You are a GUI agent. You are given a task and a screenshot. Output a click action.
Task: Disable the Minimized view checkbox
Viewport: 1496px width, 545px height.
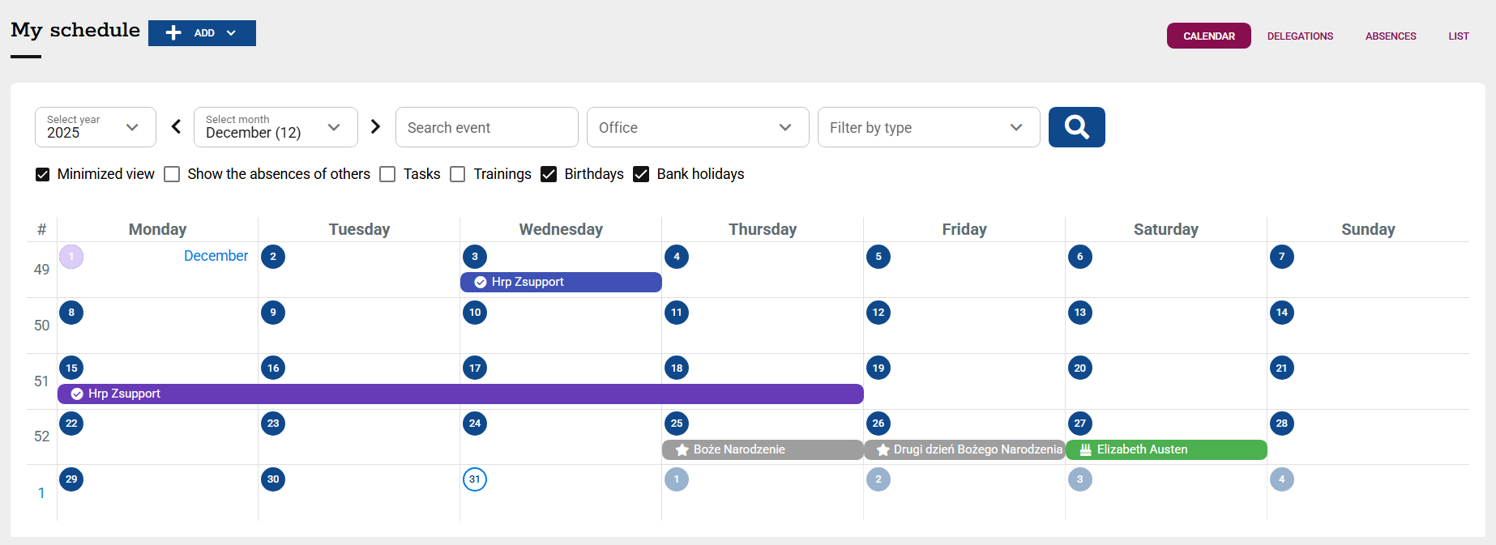43,174
